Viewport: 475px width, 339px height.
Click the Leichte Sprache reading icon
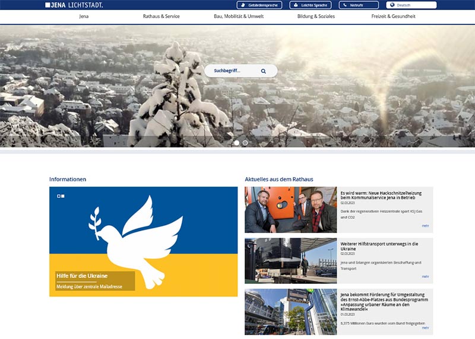[x=296, y=5]
